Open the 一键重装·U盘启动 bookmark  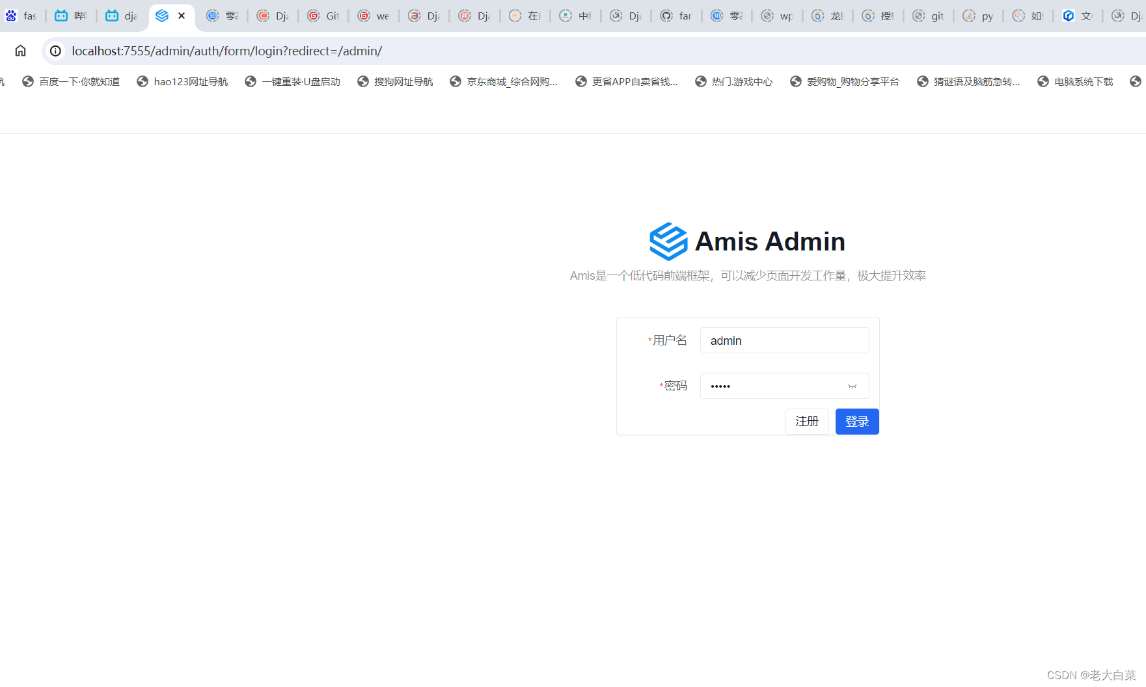(x=293, y=81)
